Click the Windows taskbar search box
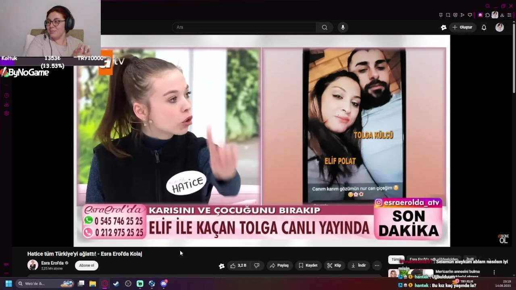Screen dimensions: 516x290 pyautogui.click(x=46, y=284)
